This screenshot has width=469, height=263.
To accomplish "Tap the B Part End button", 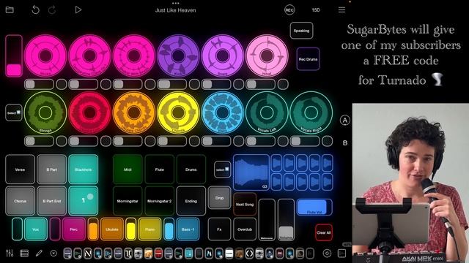I will coord(52,201).
